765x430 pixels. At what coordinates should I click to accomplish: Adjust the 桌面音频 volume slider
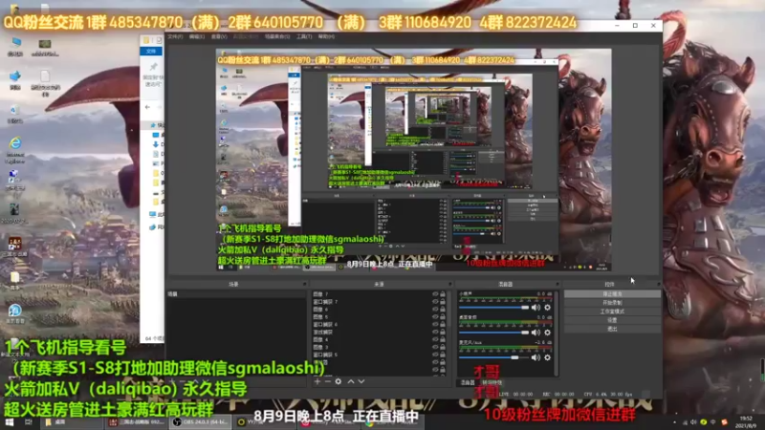coord(493,333)
